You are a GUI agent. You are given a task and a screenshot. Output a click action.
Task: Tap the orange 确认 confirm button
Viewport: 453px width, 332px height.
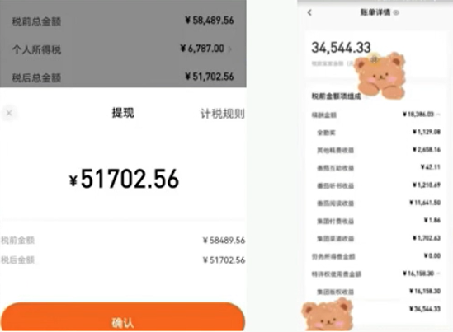pos(123,316)
